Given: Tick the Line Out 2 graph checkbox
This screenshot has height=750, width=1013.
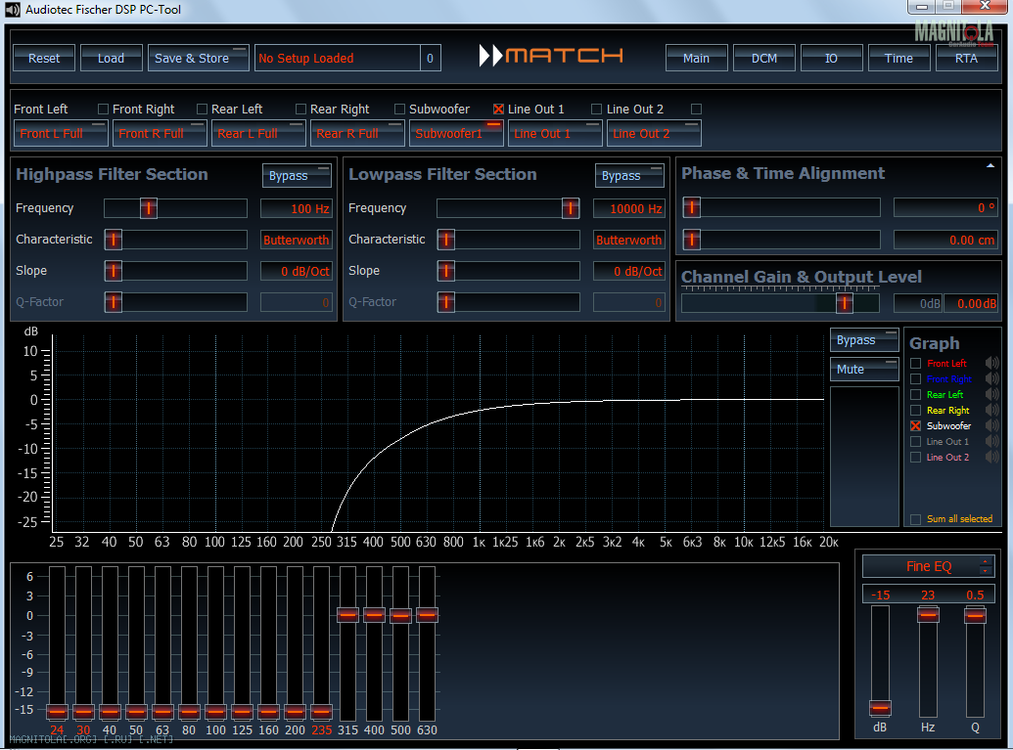Looking at the screenshot, I should 915,457.
